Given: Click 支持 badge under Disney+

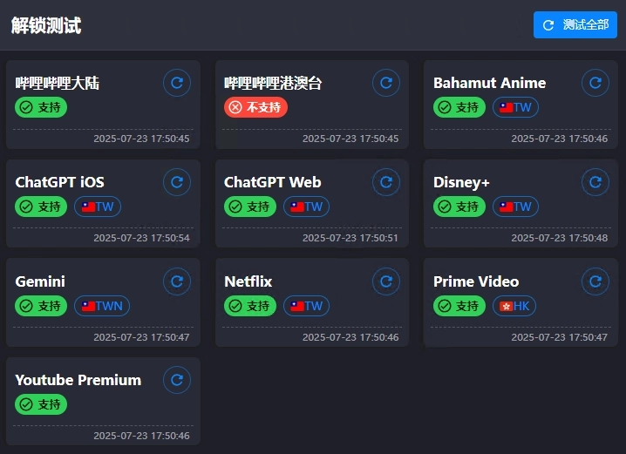Looking at the screenshot, I should coord(459,207).
